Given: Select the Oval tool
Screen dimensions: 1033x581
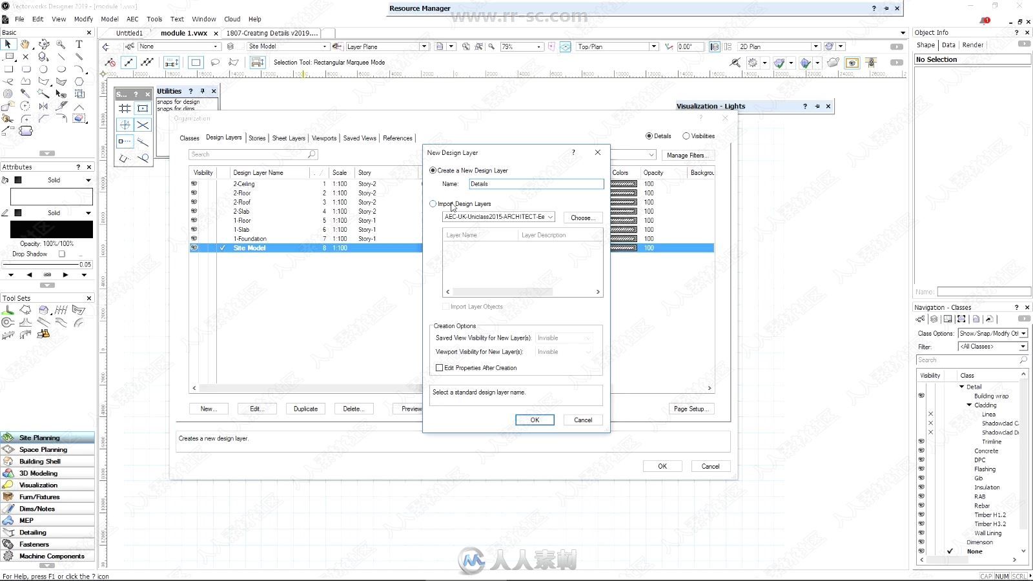Looking at the screenshot, I should [x=61, y=69].
